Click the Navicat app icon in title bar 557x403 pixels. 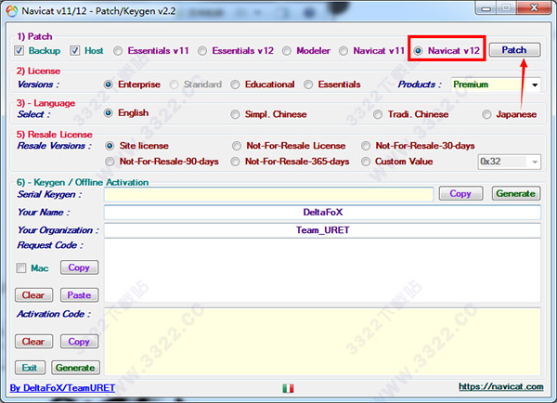pyautogui.click(x=11, y=11)
